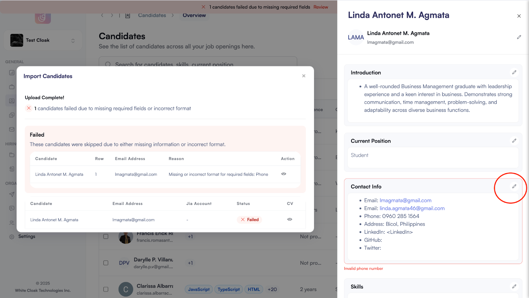The width and height of the screenshot is (529, 298).
Task: Select the Daryllle P. Villanueva checkbox
Action: tap(106, 263)
